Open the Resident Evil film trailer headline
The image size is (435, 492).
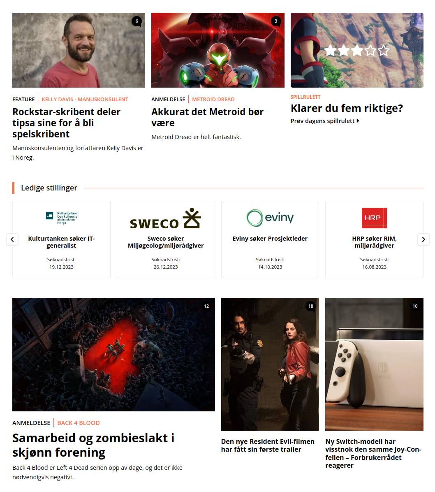click(x=268, y=446)
